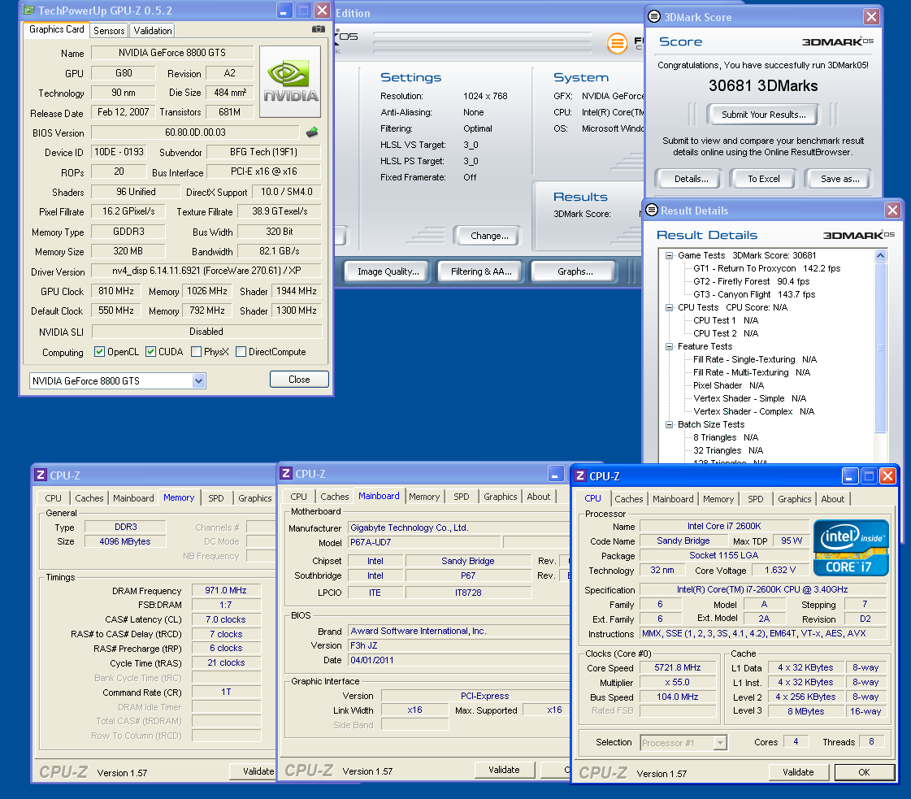Toggle the CUDA checkbox
911x799 pixels.
click(150, 352)
